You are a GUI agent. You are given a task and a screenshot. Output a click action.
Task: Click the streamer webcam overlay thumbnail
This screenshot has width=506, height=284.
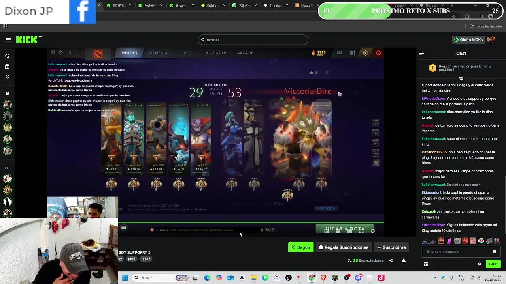(83, 207)
